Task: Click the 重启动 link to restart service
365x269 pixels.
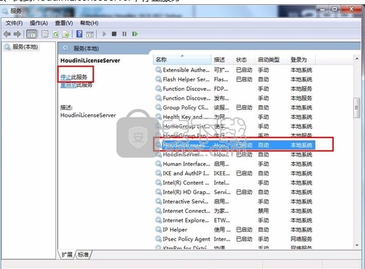Action: (x=68, y=85)
